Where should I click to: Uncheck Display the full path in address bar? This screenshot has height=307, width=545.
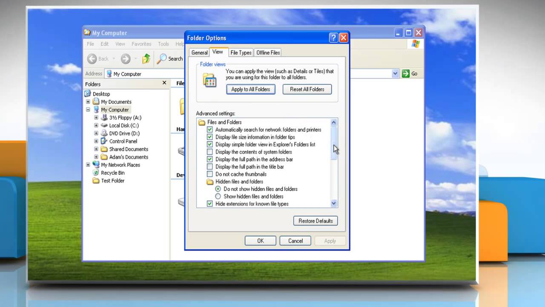209,159
